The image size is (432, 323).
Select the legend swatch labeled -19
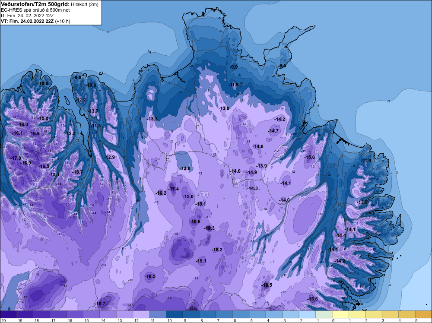coord(25,314)
